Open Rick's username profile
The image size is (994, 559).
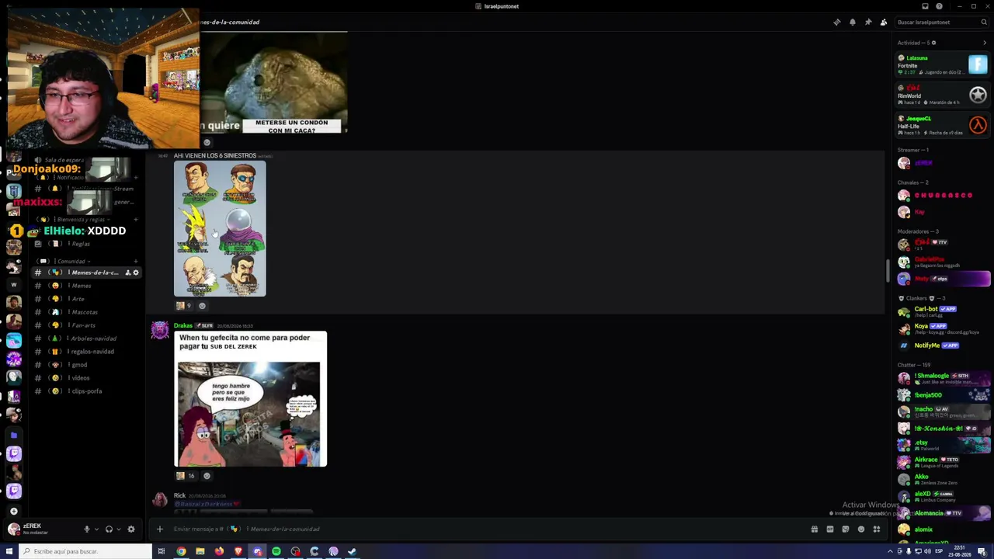pos(179,495)
